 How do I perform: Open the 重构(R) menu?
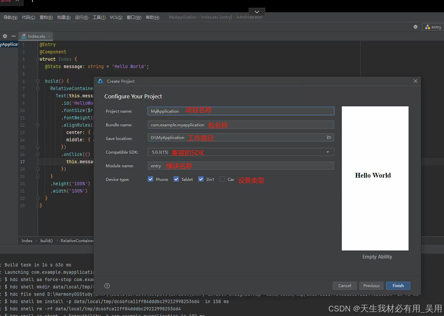pos(46,17)
